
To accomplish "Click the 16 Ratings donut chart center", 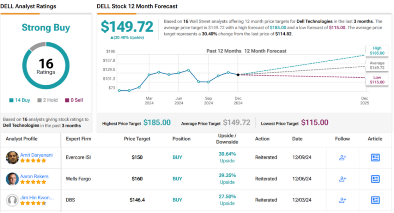I will pyautogui.click(x=46, y=66).
